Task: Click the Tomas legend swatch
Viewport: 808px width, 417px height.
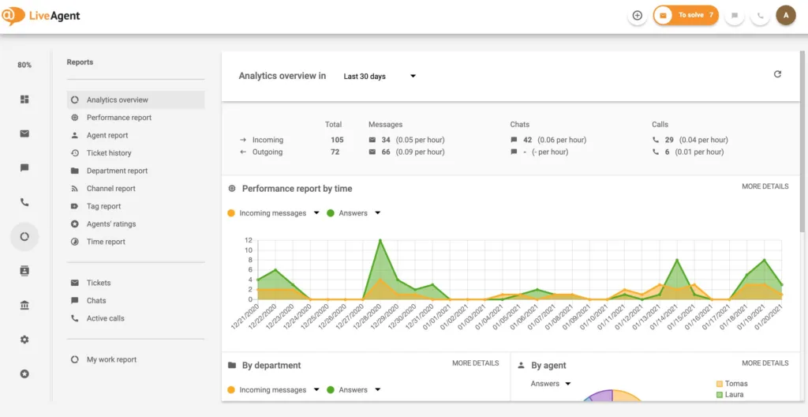Action: (720, 384)
